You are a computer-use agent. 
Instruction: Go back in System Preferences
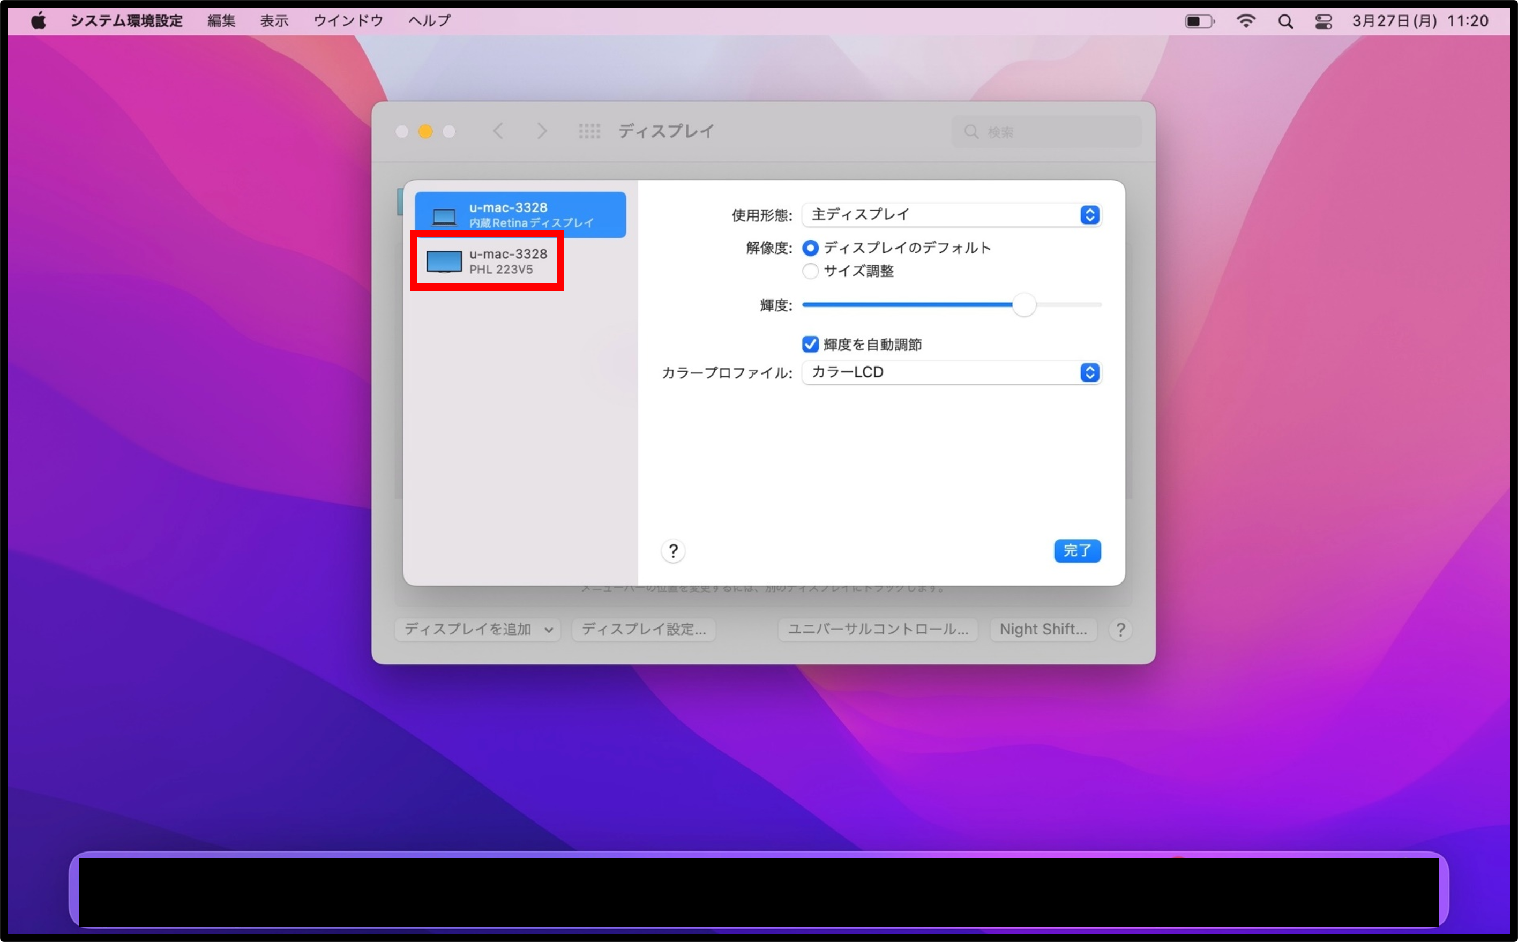tap(498, 131)
